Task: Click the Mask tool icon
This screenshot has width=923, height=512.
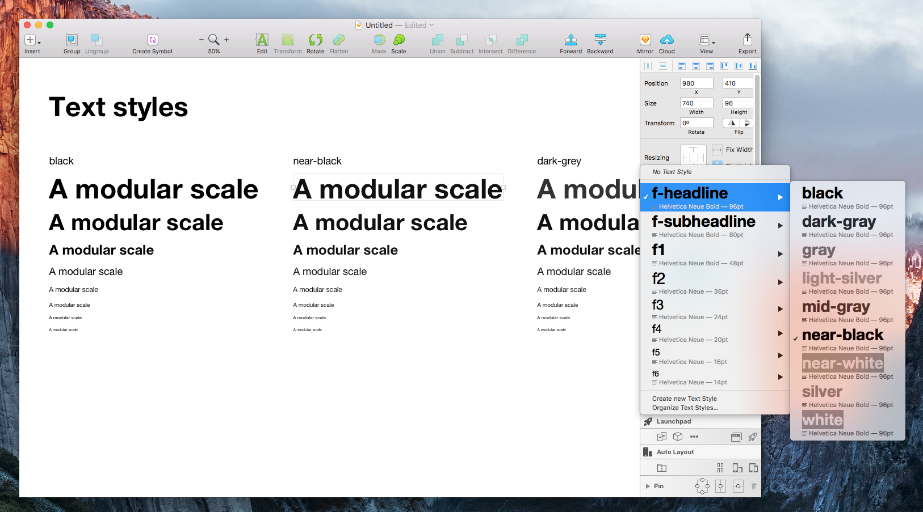Action: click(379, 40)
